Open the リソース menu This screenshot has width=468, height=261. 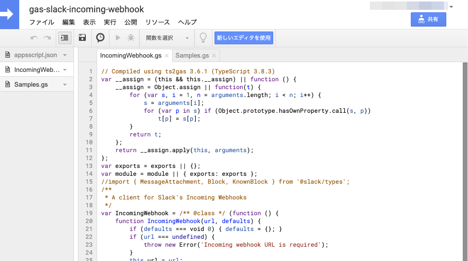[157, 22]
